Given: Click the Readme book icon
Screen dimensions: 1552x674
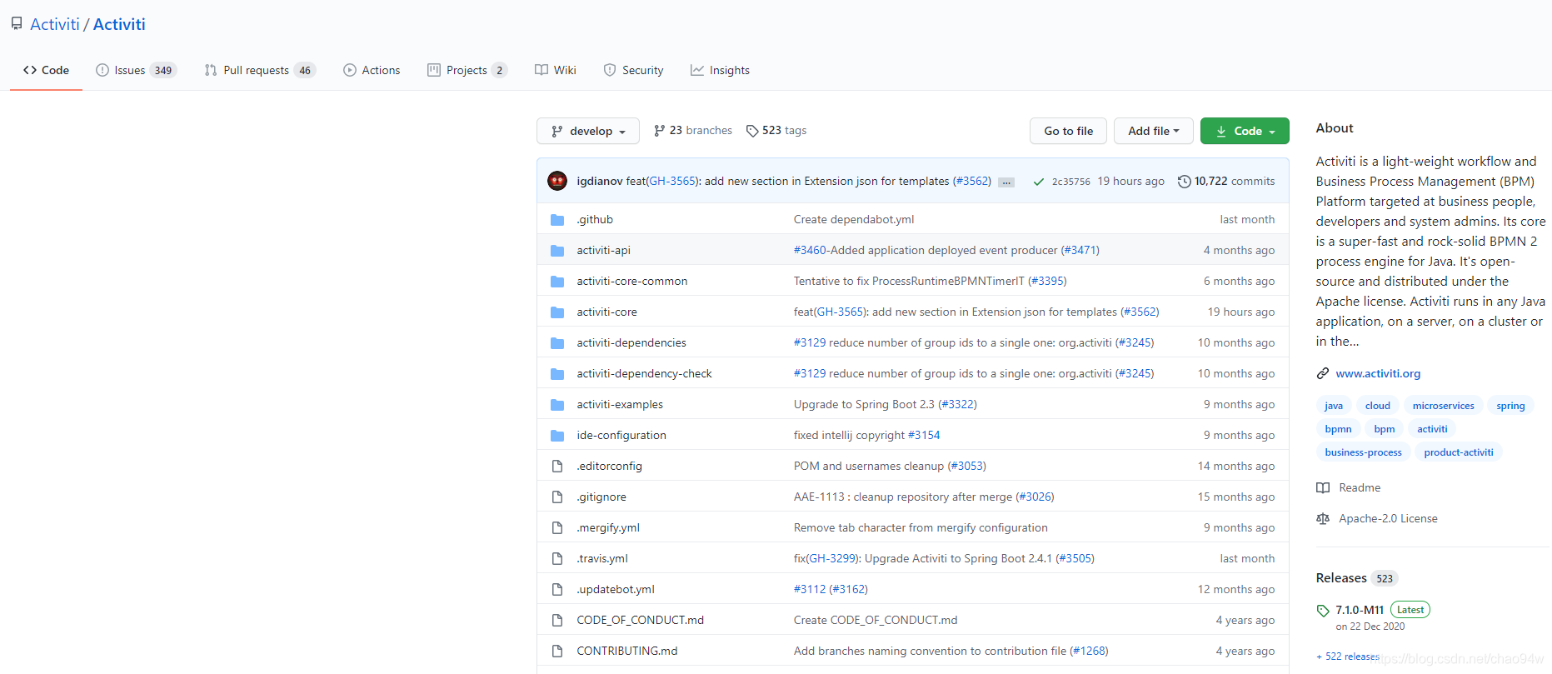Looking at the screenshot, I should 1323,487.
